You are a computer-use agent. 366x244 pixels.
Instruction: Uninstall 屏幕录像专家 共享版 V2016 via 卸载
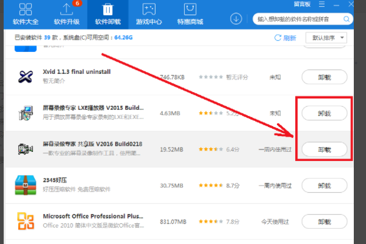pos(325,149)
